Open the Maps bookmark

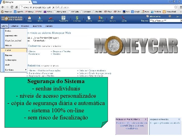click(145, 12)
